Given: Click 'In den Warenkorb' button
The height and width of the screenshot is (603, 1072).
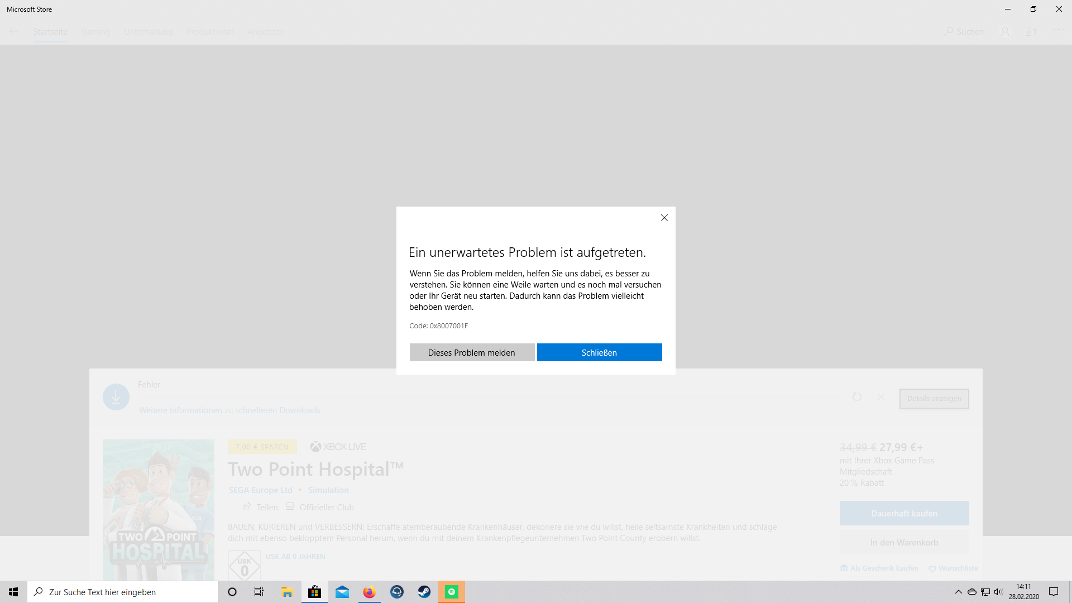Looking at the screenshot, I should pos(904,542).
